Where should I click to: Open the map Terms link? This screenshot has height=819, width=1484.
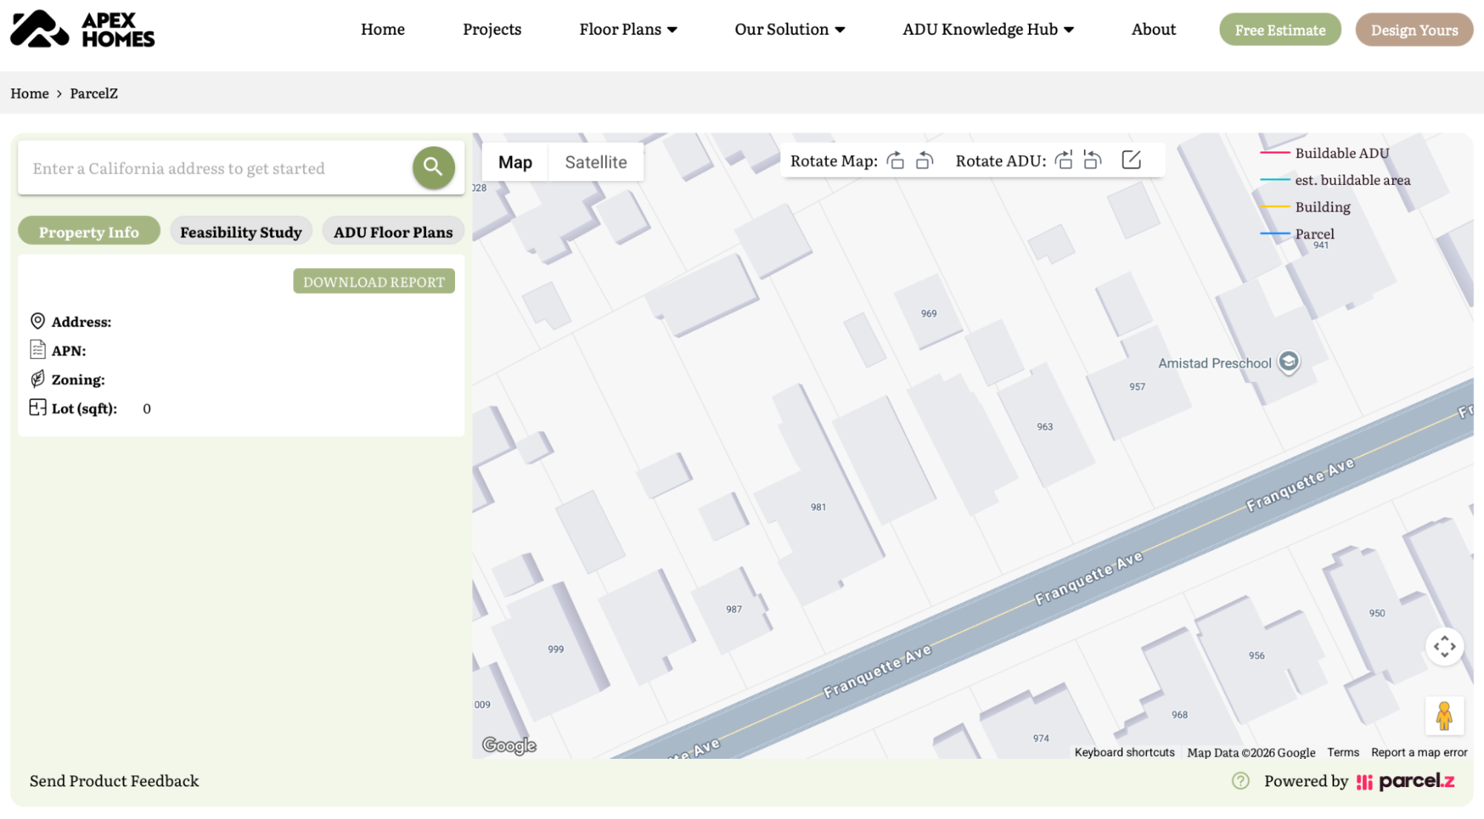pos(1343,752)
